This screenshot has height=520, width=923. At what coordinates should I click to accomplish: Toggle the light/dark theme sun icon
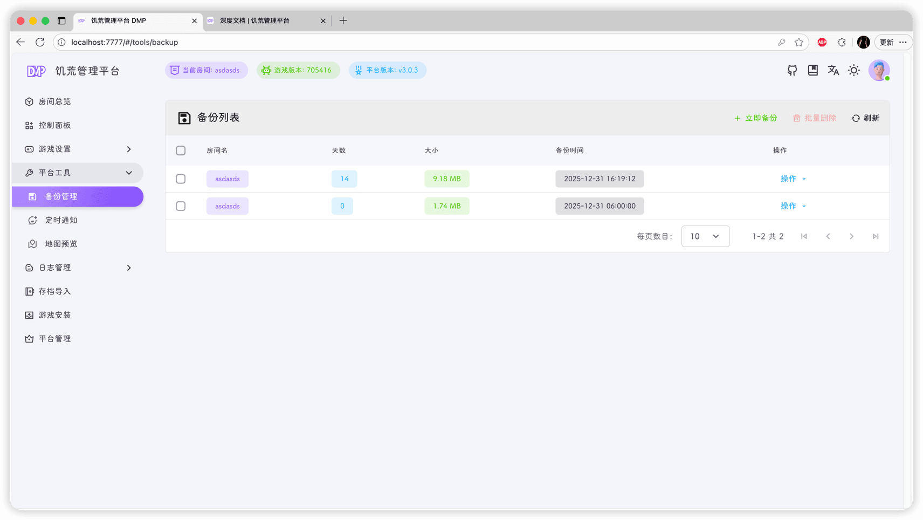[853, 70]
